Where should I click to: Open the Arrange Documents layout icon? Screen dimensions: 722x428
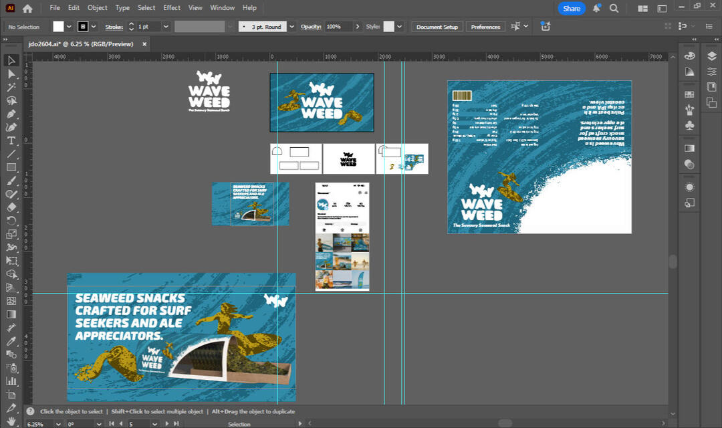coord(642,8)
